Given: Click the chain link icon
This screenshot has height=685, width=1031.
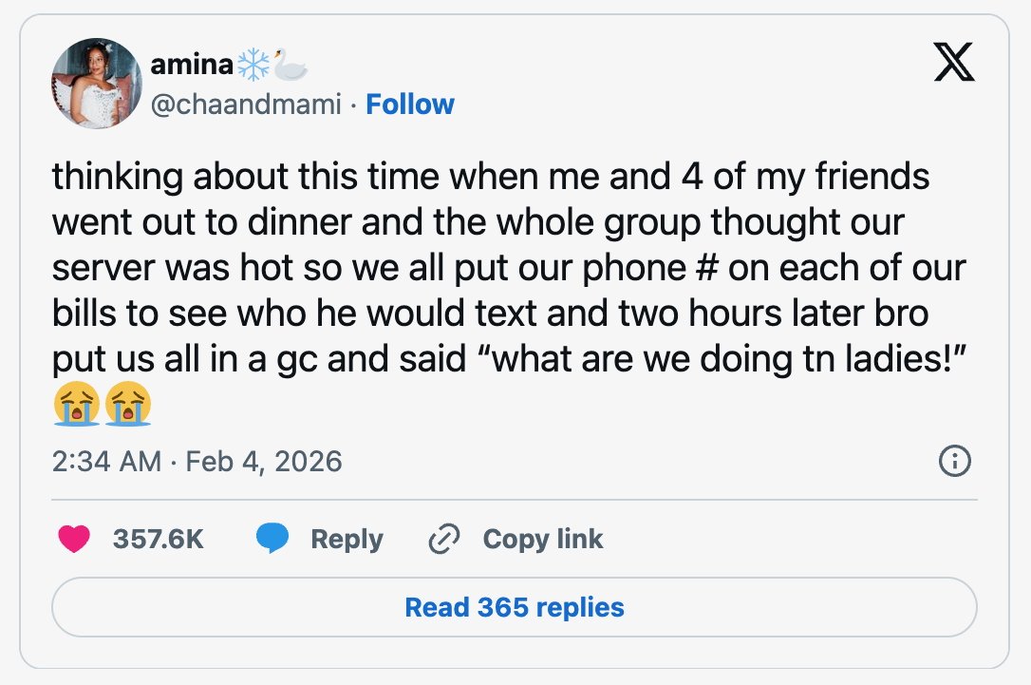Looking at the screenshot, I should pos(443,539).
